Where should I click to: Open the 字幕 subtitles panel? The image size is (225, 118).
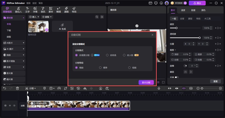coord(35,10)
